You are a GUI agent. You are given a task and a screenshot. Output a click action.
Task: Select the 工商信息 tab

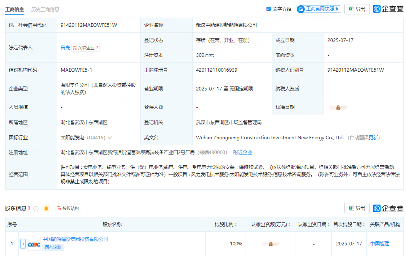pos(15,9)
